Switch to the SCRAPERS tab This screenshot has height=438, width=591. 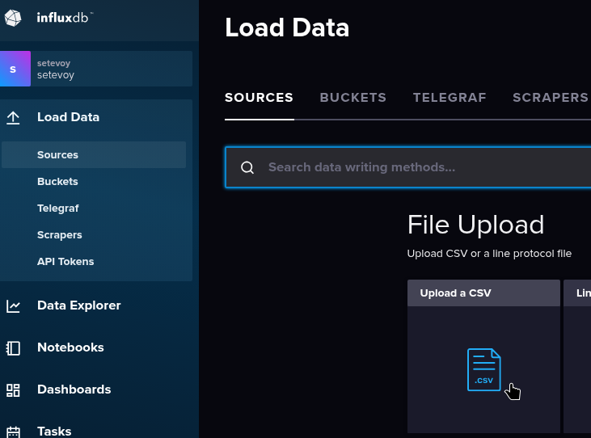pyautogui.click(x=551, y=98)
